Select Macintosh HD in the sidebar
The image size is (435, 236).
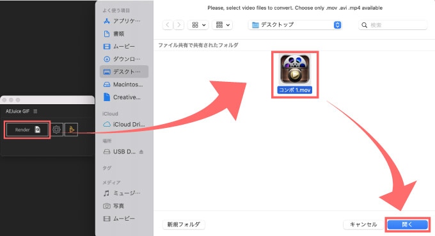[x=123, y=84]
